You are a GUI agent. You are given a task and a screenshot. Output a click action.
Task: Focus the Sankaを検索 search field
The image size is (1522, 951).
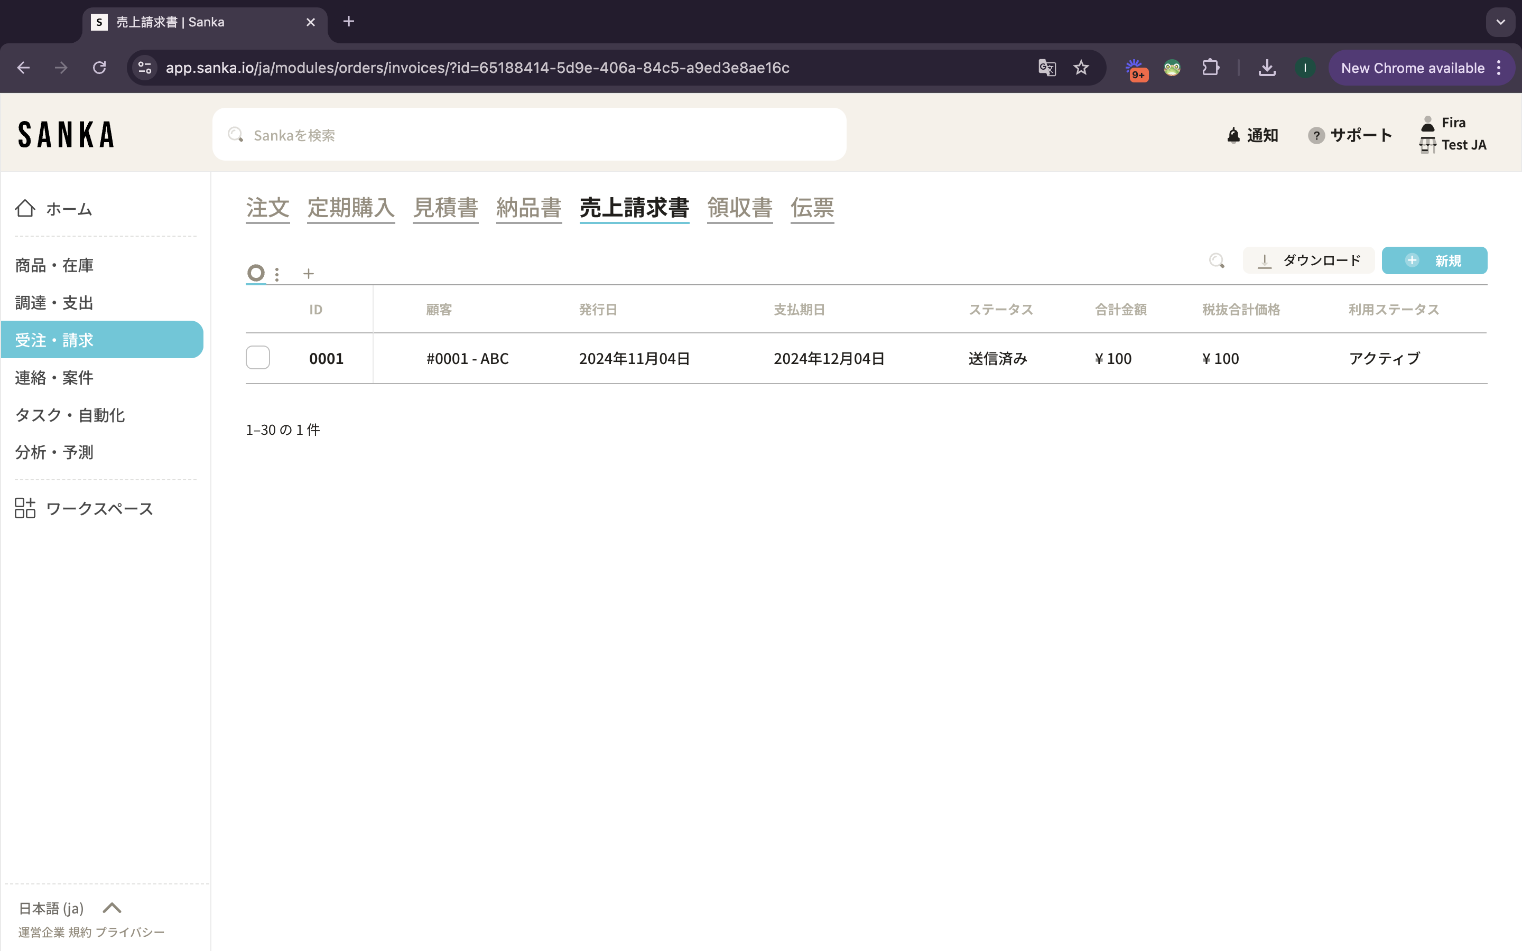pos(528,135)
